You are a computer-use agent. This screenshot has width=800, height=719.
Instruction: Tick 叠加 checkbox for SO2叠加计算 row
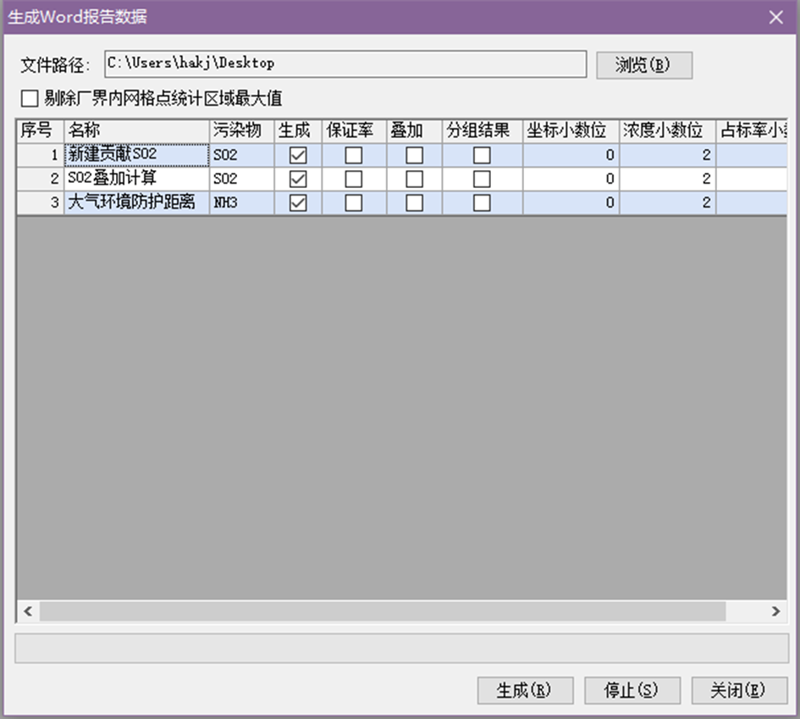coord(414,180)
